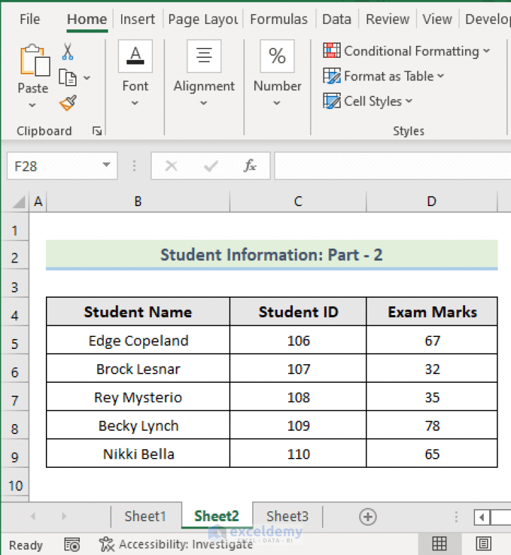The height and width of the screenshot is (555, 511).
Task: Select the cell containing Brock Lesnar
Action: (137, 369)
